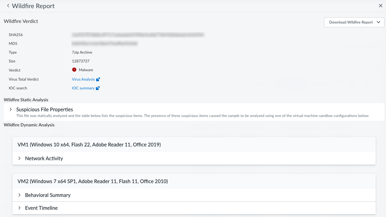
Task: Open the IOC summary link
Action: coord(83,88)
